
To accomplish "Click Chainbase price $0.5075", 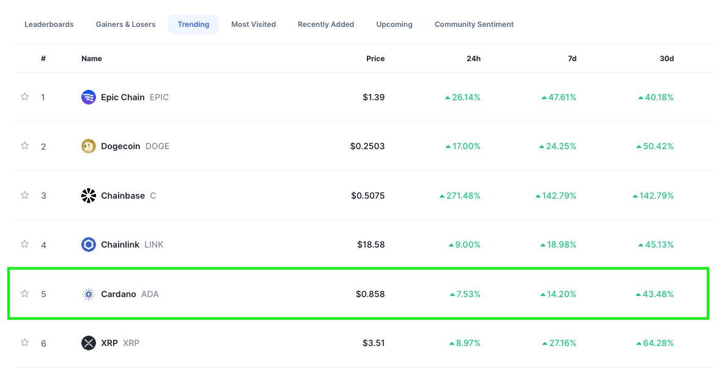I will pyautogui.click(x=368, y=196).
